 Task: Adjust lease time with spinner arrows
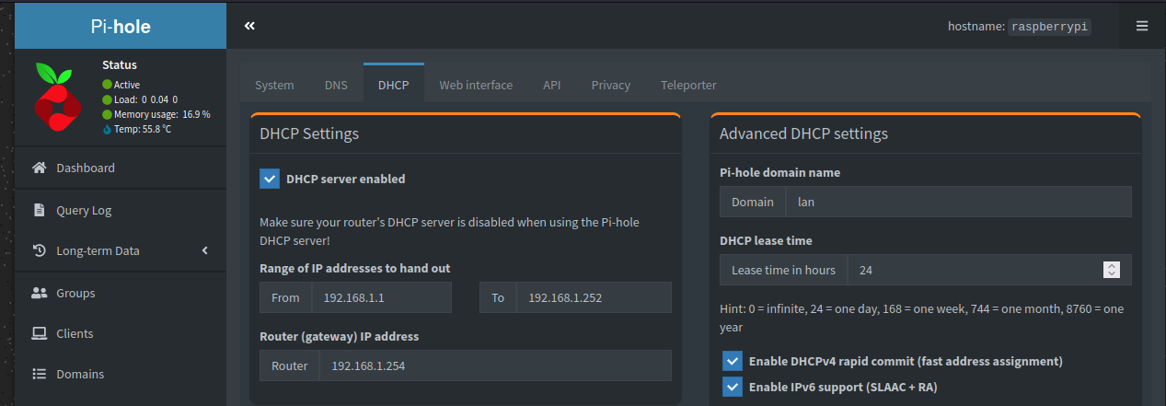pos(1112,270)
